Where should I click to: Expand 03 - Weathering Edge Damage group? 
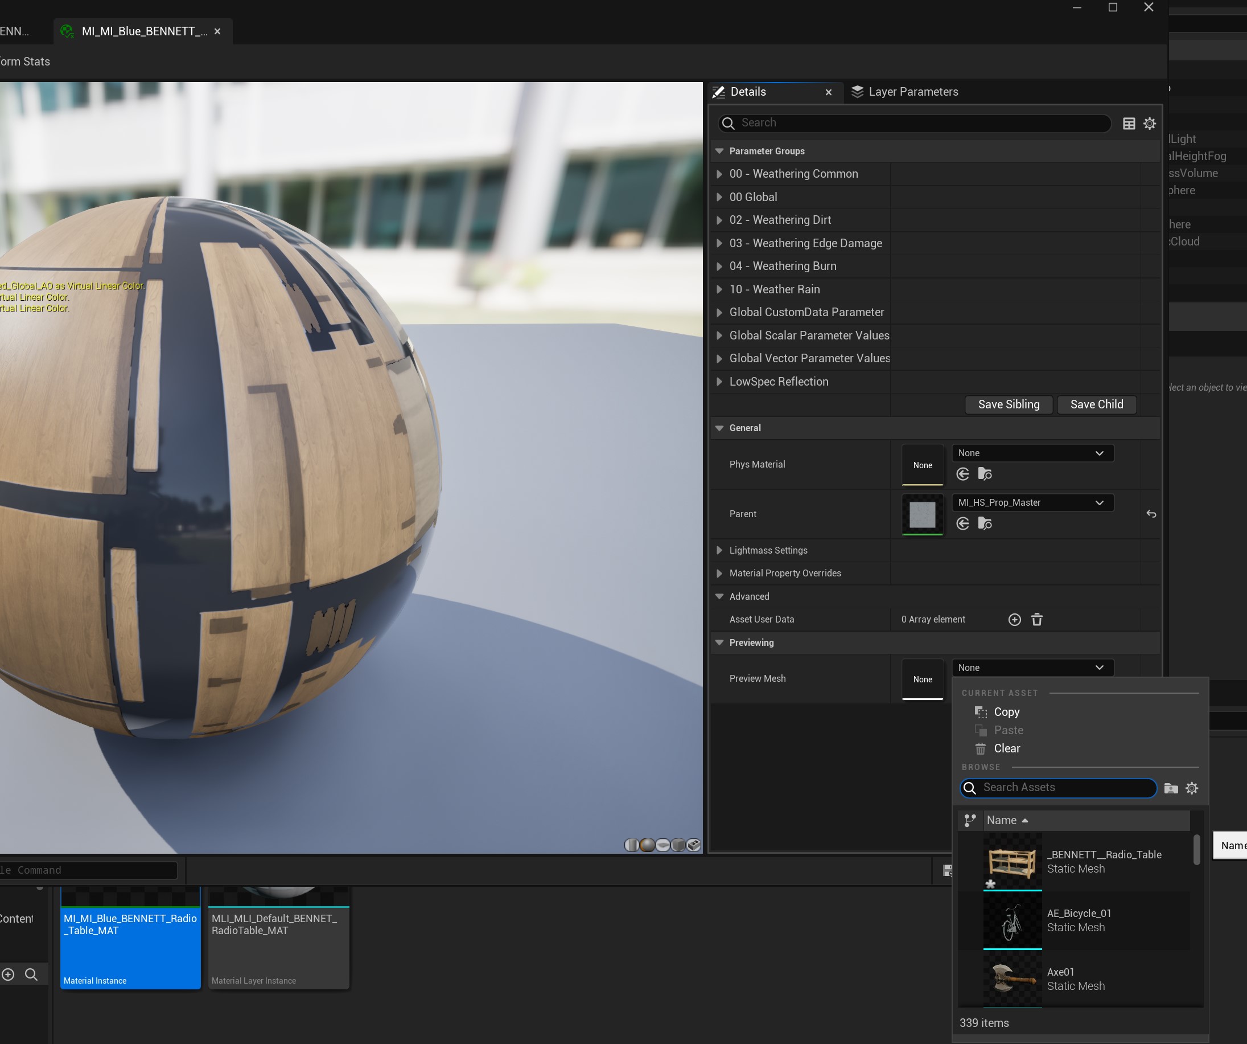tap(719, 243)
